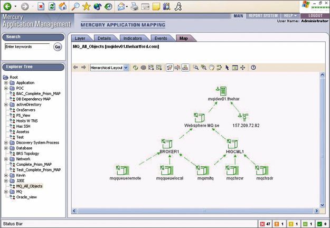Click the green browser Back arrow
The height and width of the screenshot is (228, 330).
tap(7, 6)
